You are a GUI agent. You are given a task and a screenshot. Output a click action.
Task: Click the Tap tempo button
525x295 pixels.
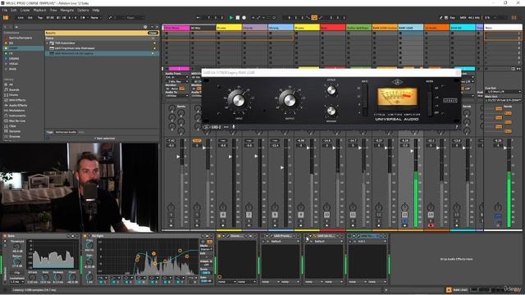pyautogui.click(x=40, y=17)
